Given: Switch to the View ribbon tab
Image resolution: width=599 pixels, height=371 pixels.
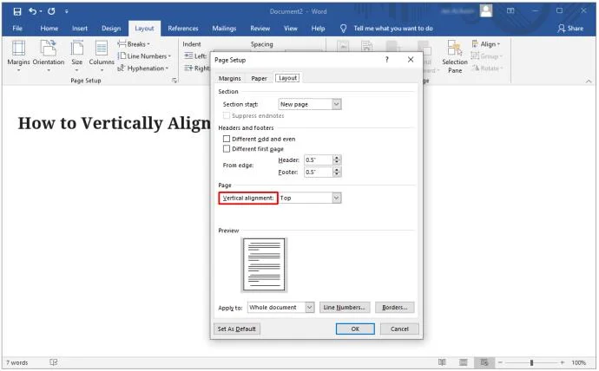Looking at the screenshot, I should [290, 29].
